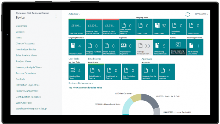Open the Purchase Orders tile showing 4
Image resolution: width=220 pixels, height=124 pixels.
77,47
